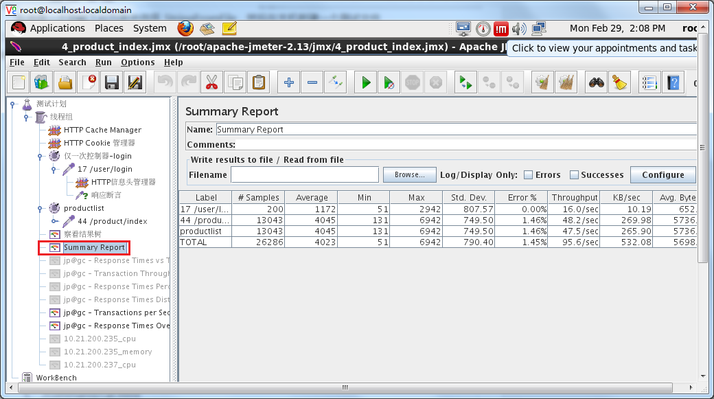Click the New test plan toolbar icon
The height and width of the screenshot is (399, 714).
point(19,82)
